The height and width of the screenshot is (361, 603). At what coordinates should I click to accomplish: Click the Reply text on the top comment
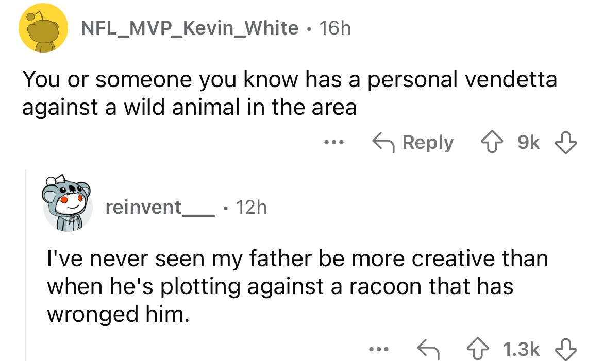coord(429,142)
